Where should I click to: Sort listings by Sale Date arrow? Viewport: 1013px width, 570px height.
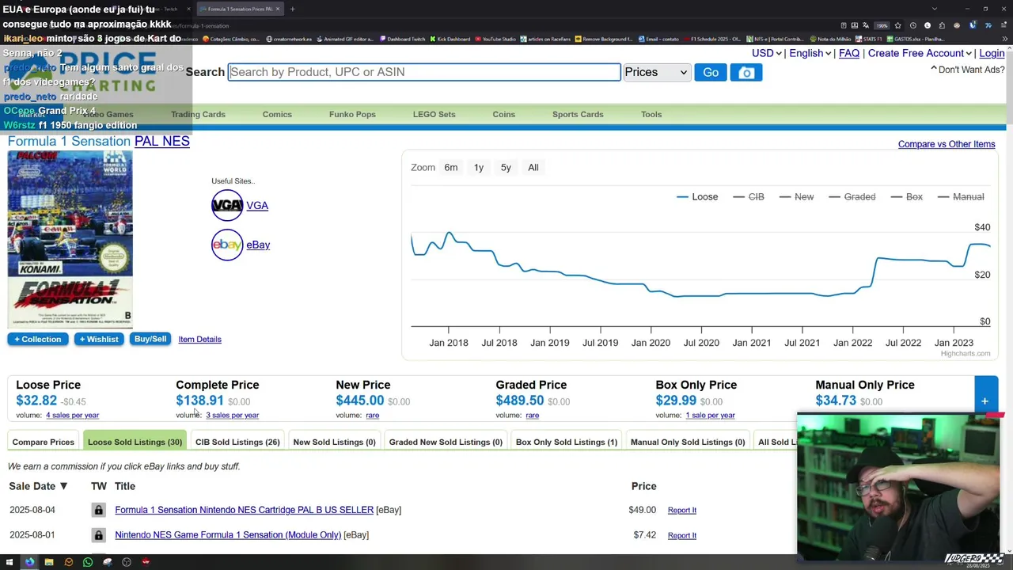coord(63,486)
